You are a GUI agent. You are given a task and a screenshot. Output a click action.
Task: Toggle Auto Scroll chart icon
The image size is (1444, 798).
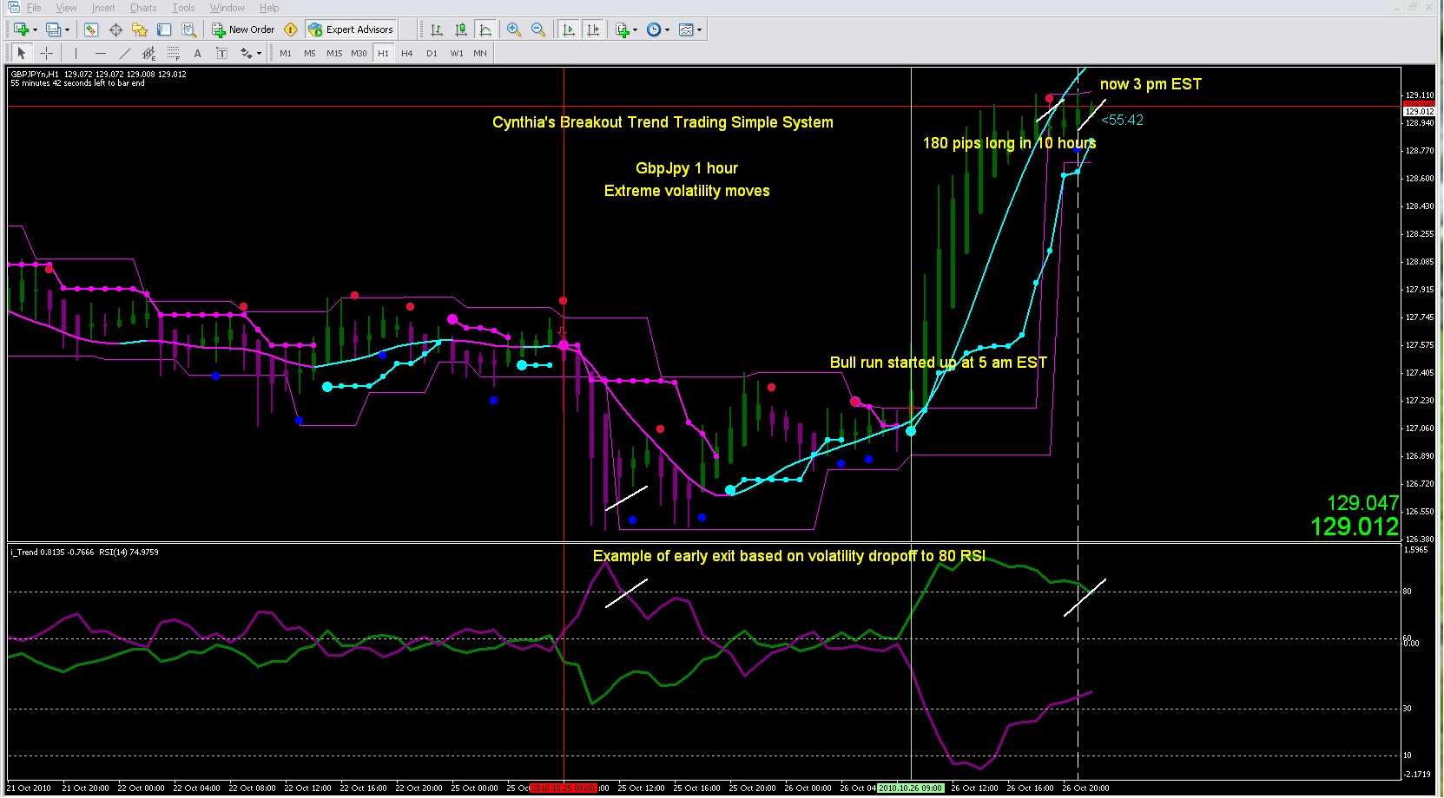pyautogui.click(x=569, y=29)
